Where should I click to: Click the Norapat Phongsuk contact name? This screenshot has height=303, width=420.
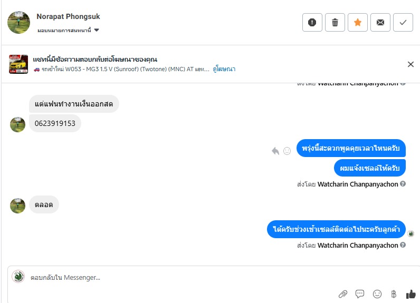tap(68, 17)
